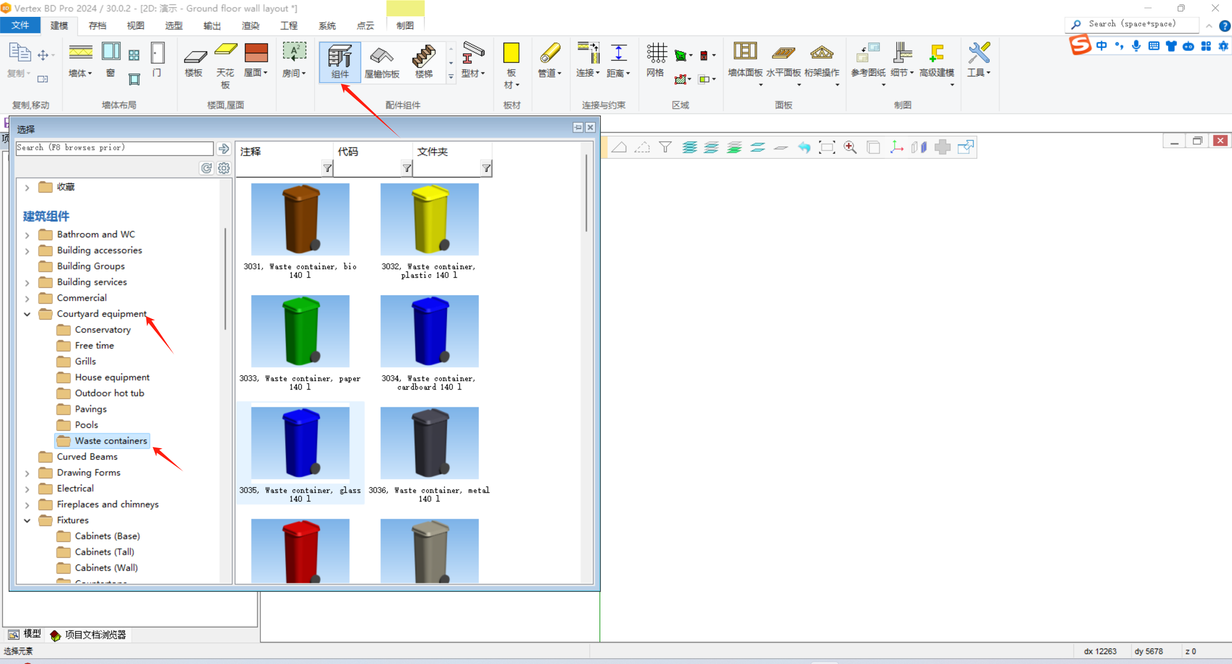
Task: Open the 代码 column filter dropdown
Action: point(407,168)
